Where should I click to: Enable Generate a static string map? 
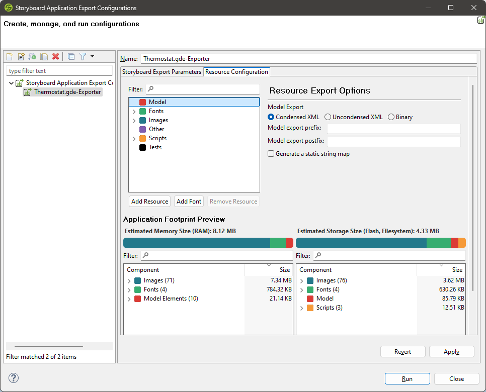coord(271,154)
